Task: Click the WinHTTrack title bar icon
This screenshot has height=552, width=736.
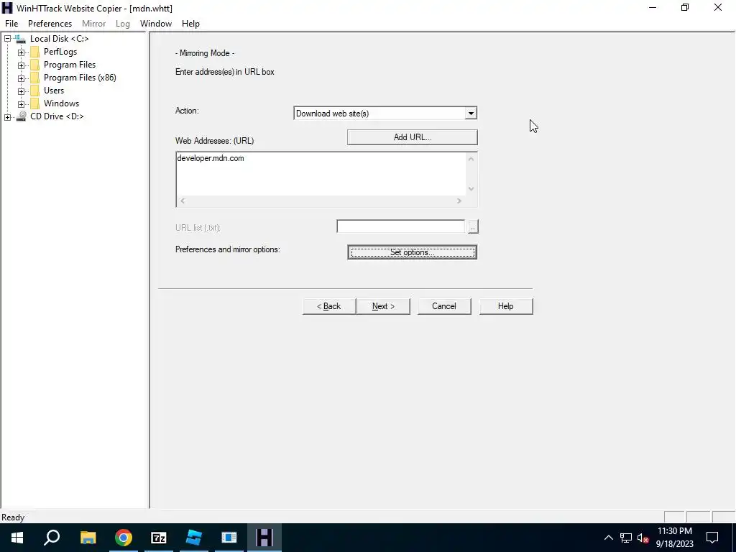Action: (7, 8)
